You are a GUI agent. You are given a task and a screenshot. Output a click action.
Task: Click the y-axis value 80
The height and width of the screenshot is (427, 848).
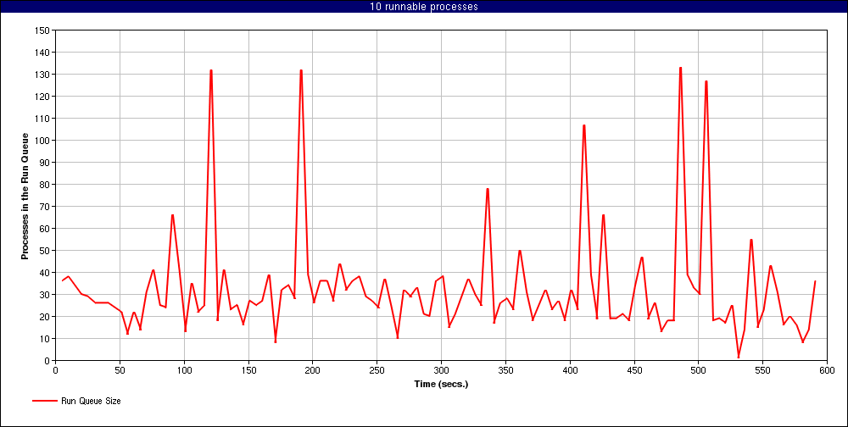44,185
